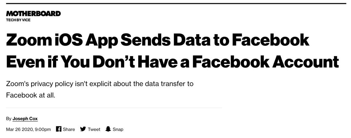Click the 'Facebook at all.' subheading line
This screenshot has height=138, width=351.
click(31, 95)
